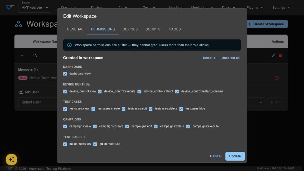Click the Add User person icon

pyautogui.click(x=20, y=92)
